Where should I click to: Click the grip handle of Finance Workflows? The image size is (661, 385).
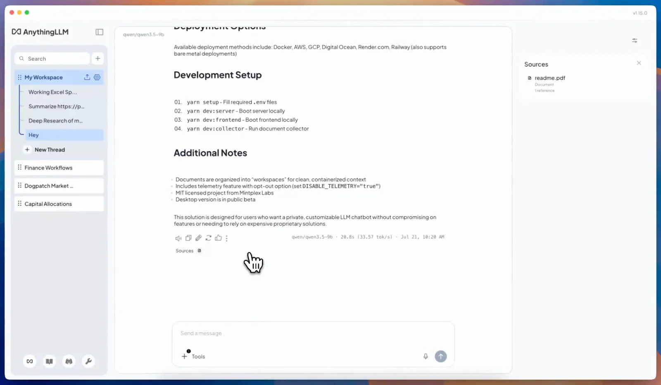tap(19, 167)
